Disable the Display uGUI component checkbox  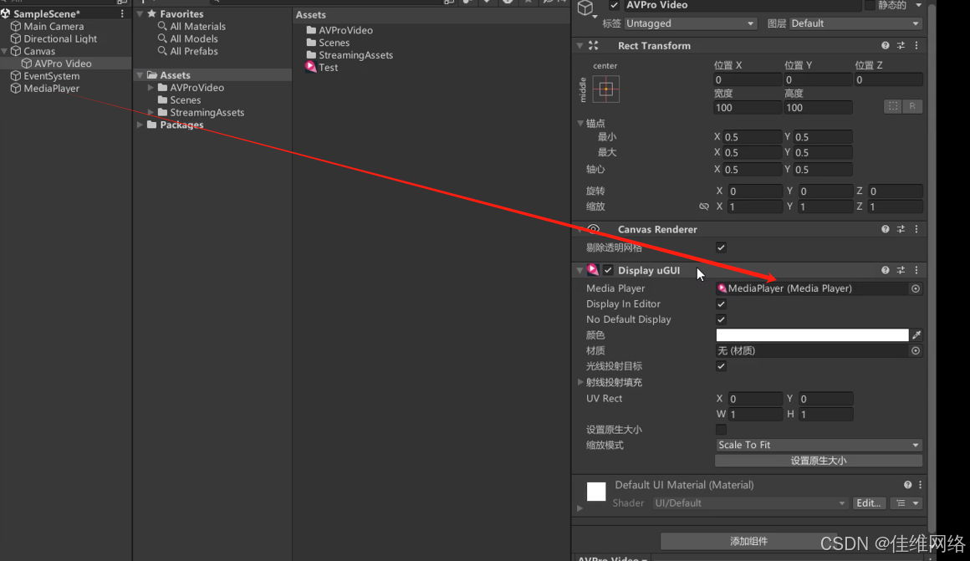point(608,270)
